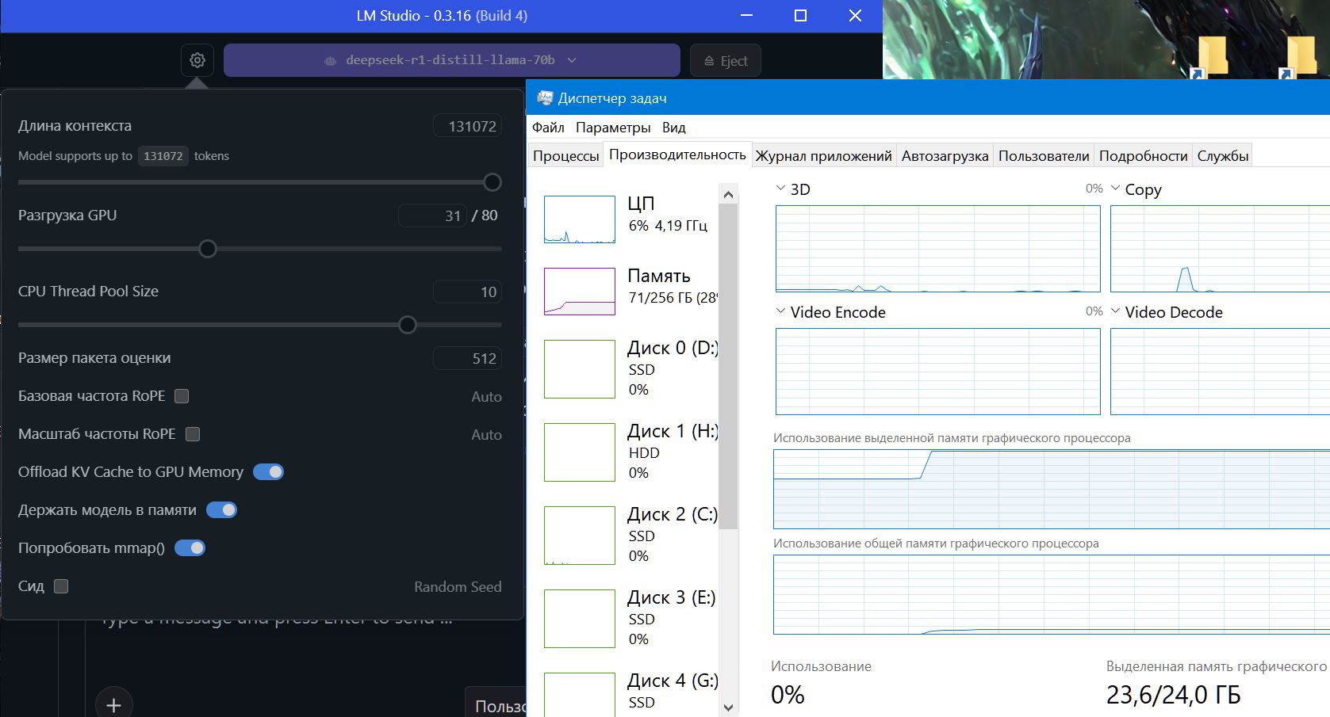Select the CPU (ЦП) performance graph thumbnail
Screen dimensions: 1330x717
[x=580, y=219]
